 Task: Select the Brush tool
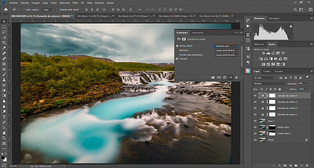(x=4, y=75)
